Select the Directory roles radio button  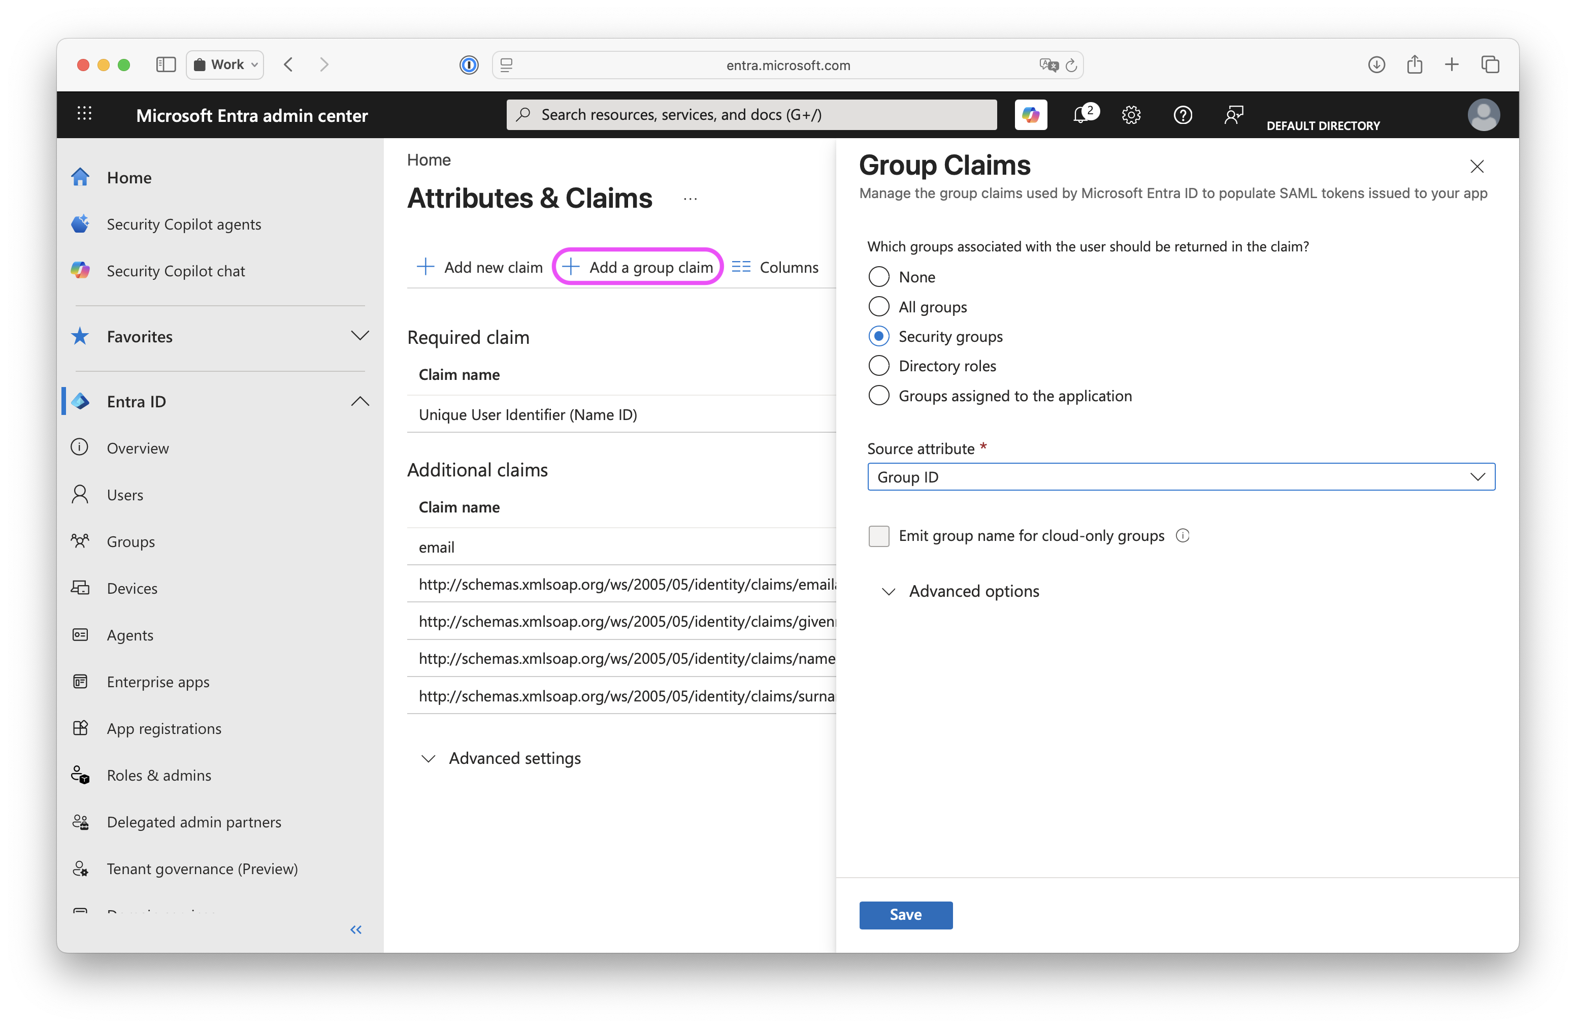[879, 366]
